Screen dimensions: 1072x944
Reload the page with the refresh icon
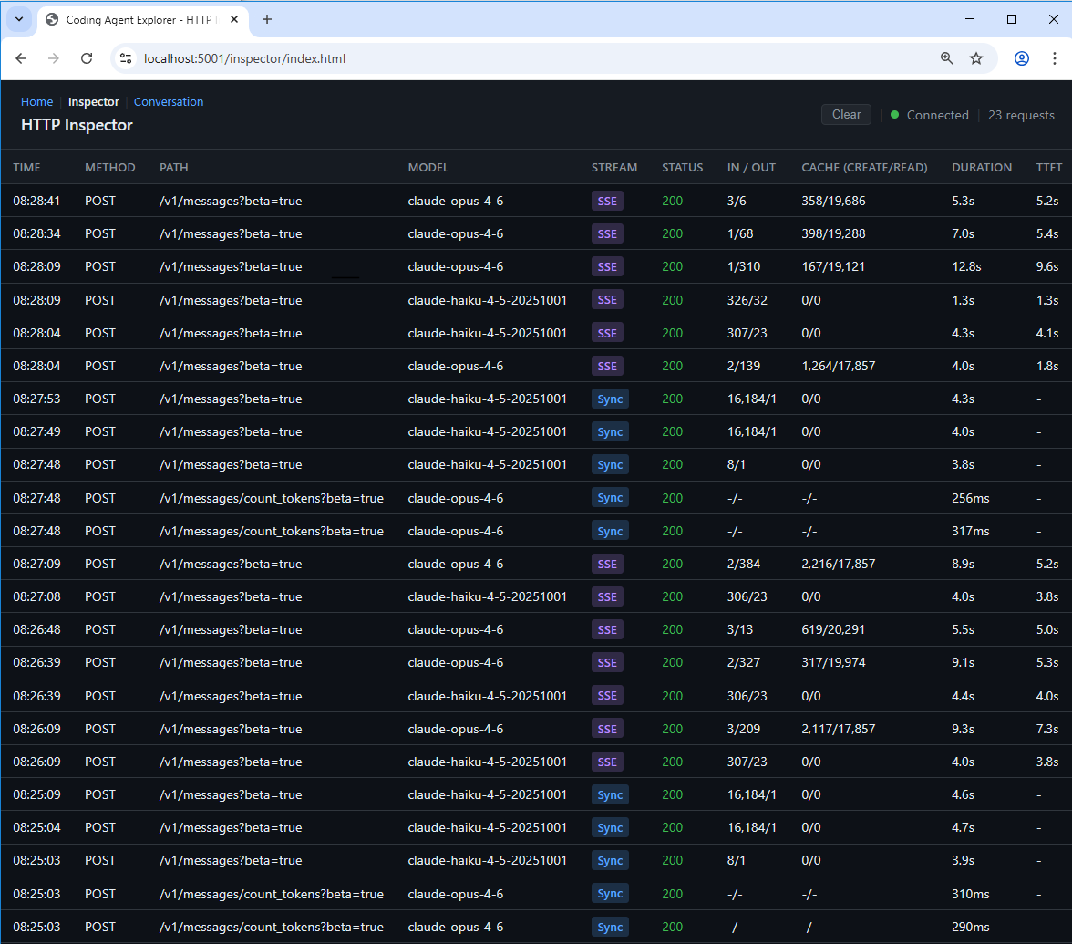point(87,57)
